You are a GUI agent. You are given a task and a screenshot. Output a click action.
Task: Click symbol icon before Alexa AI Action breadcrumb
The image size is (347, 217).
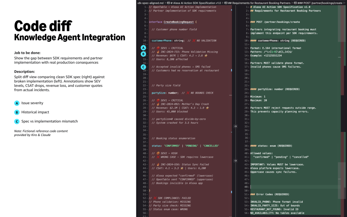[x=168, y=3]
